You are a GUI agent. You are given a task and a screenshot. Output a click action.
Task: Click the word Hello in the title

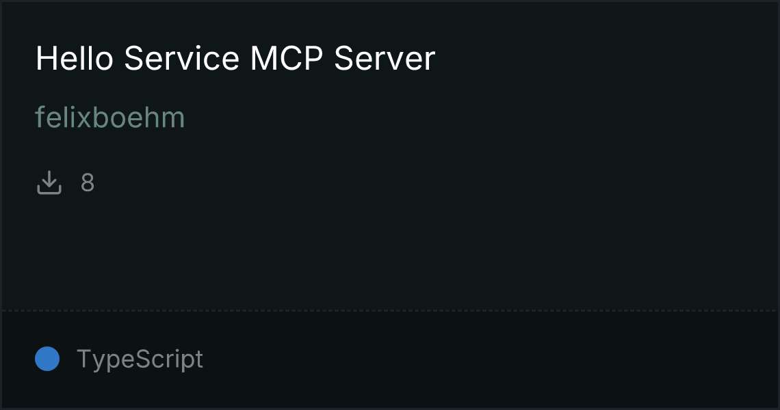tap(75, 58)
